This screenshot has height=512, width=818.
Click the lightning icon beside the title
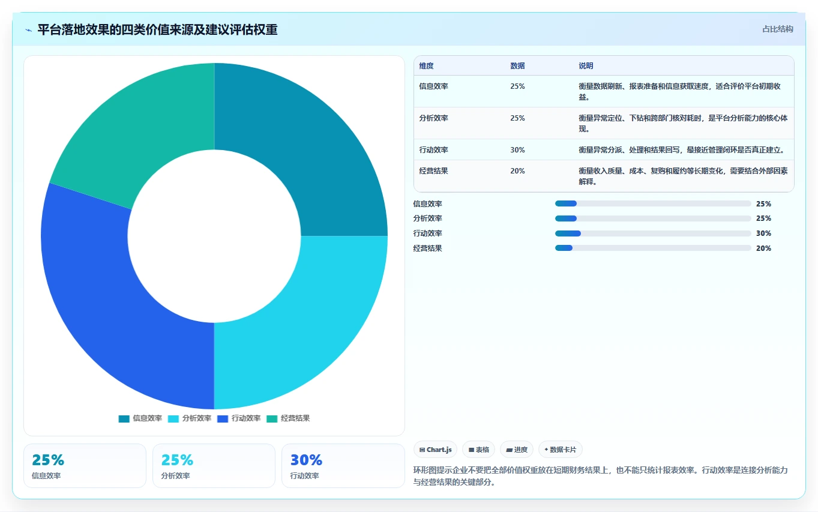coord(28,29)
